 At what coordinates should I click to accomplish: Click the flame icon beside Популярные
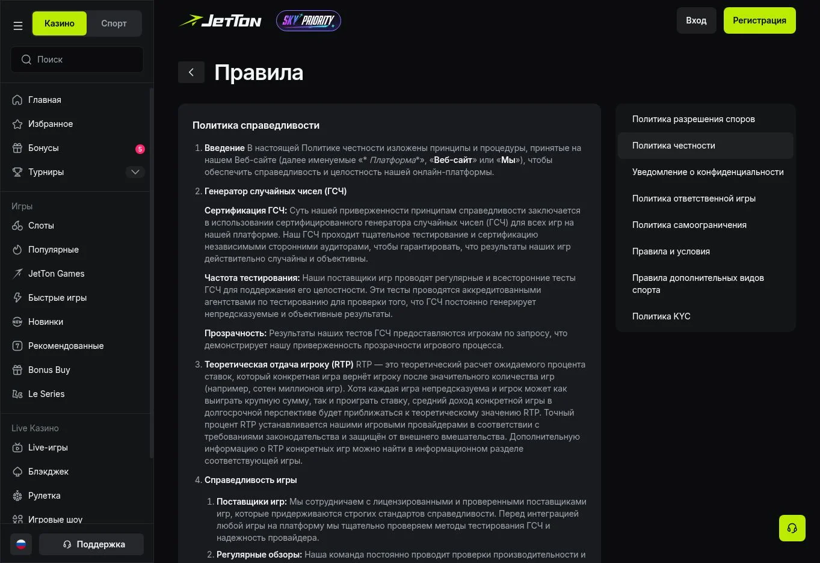click(x=17, y=250)
